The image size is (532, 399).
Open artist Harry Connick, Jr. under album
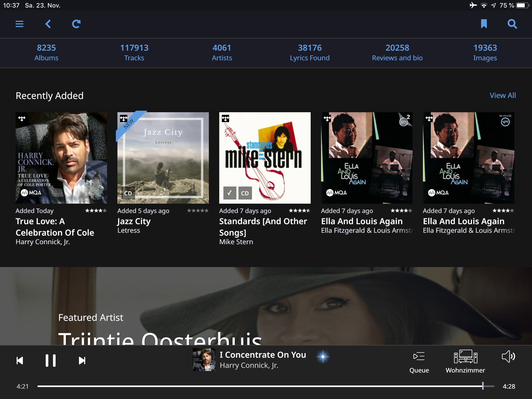[x=43, y=242]
